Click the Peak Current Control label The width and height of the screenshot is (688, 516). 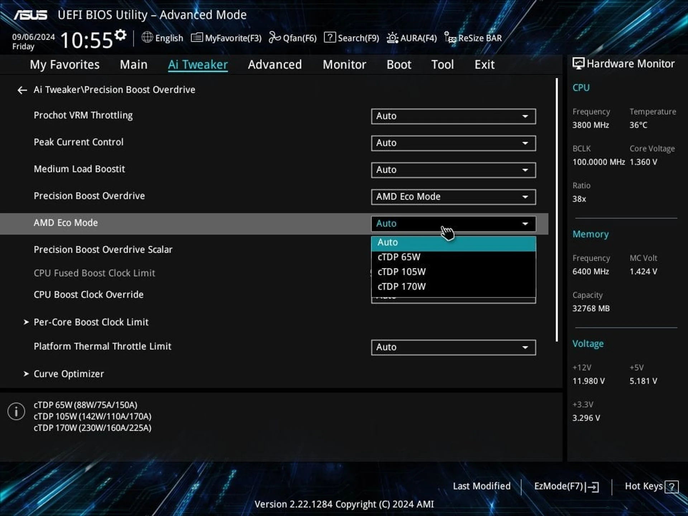(x=78, y=142)
